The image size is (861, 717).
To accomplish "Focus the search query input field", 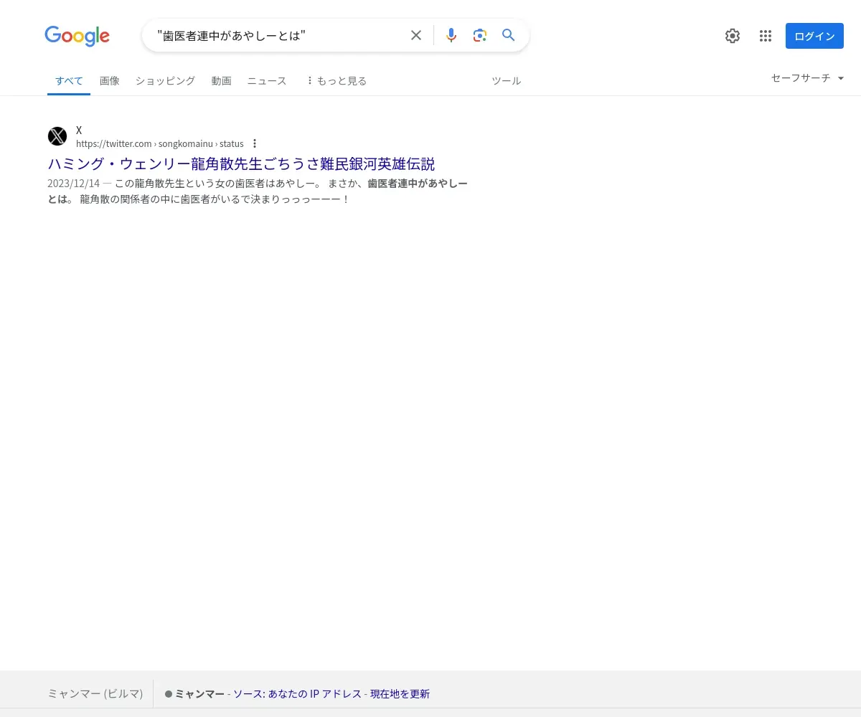I will point(280,35).
